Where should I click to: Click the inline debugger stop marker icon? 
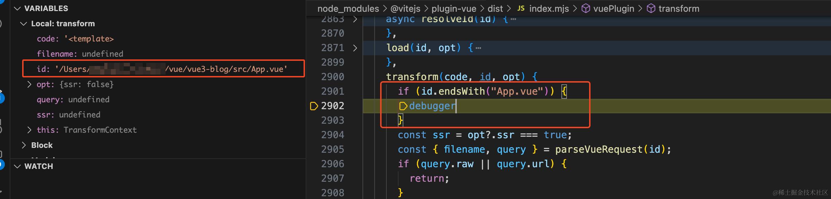[x=403, y=106]
